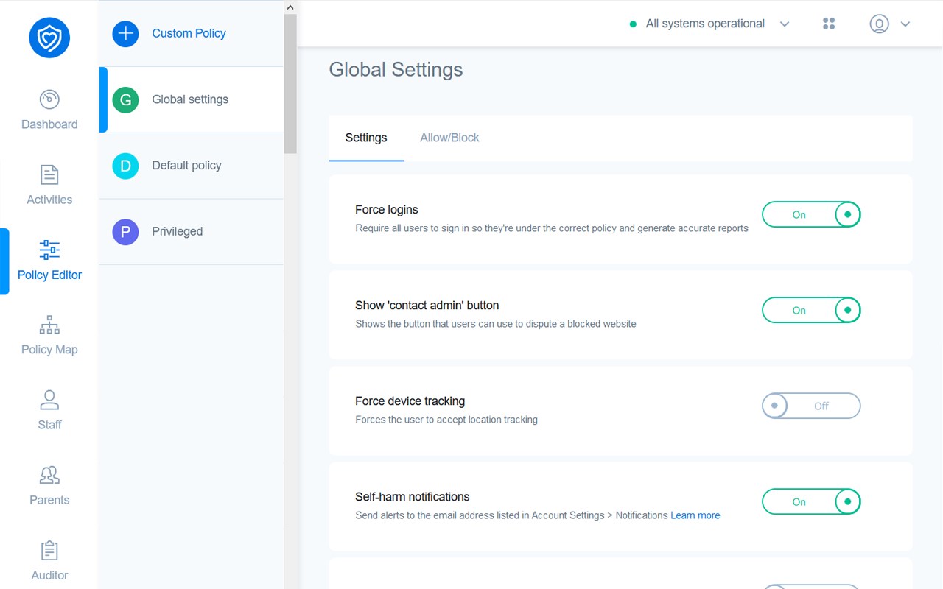This screenshot has width=943, height=589.
Task: Select the Settings tab
Action: (366, 138)
